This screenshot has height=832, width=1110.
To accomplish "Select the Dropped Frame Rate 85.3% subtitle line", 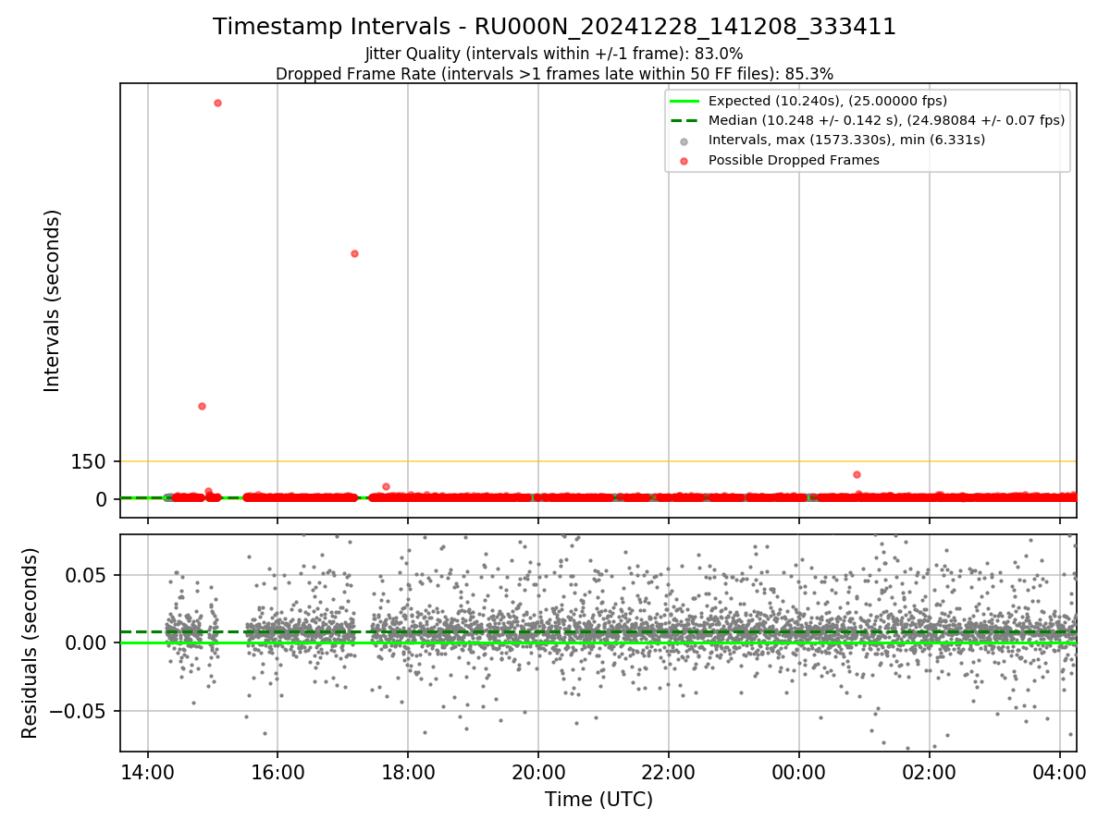I will click(554, 73).
